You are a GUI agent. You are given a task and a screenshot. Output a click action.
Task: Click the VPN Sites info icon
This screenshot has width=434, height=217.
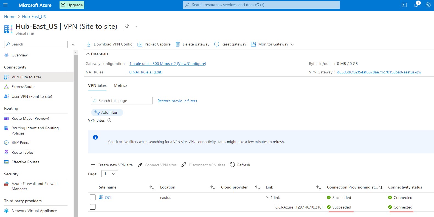click(x=109, y=120)
